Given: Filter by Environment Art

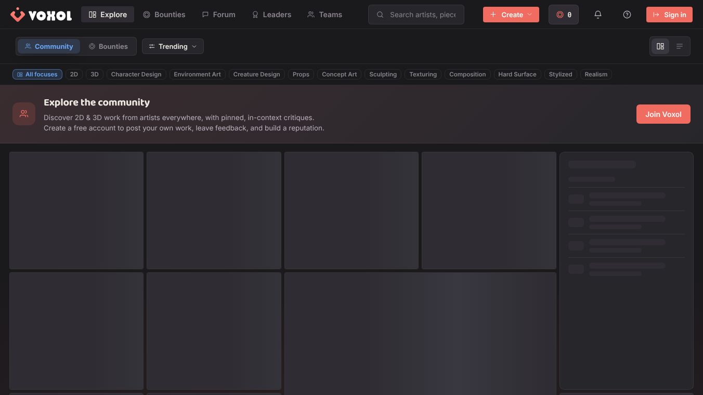Looking at the screenshot, I should pos(197,74).
